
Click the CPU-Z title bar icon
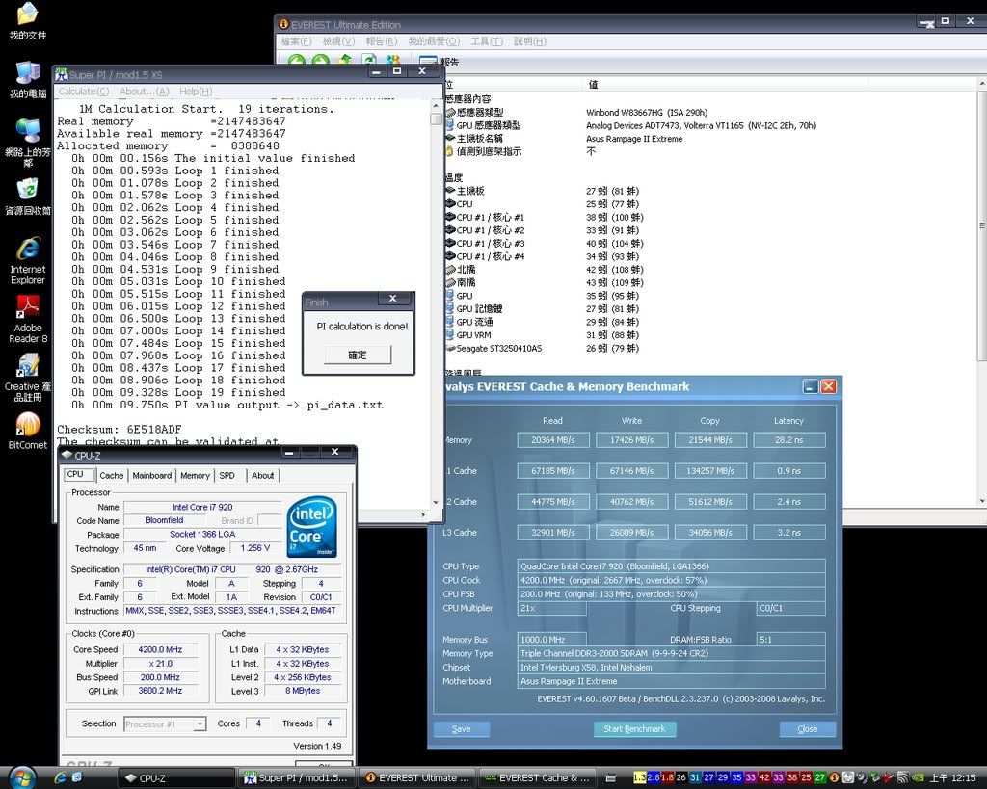(67, 455)
